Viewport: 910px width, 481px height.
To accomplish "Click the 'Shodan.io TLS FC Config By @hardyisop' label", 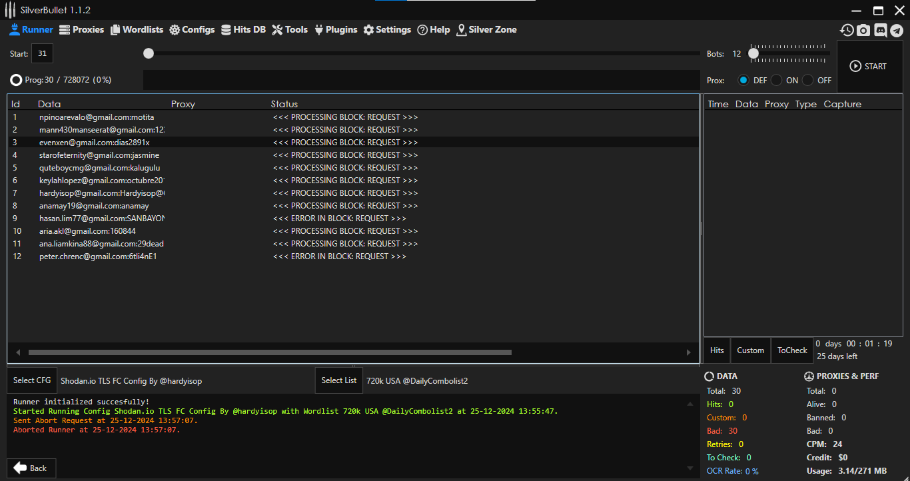I will (131, 381).
